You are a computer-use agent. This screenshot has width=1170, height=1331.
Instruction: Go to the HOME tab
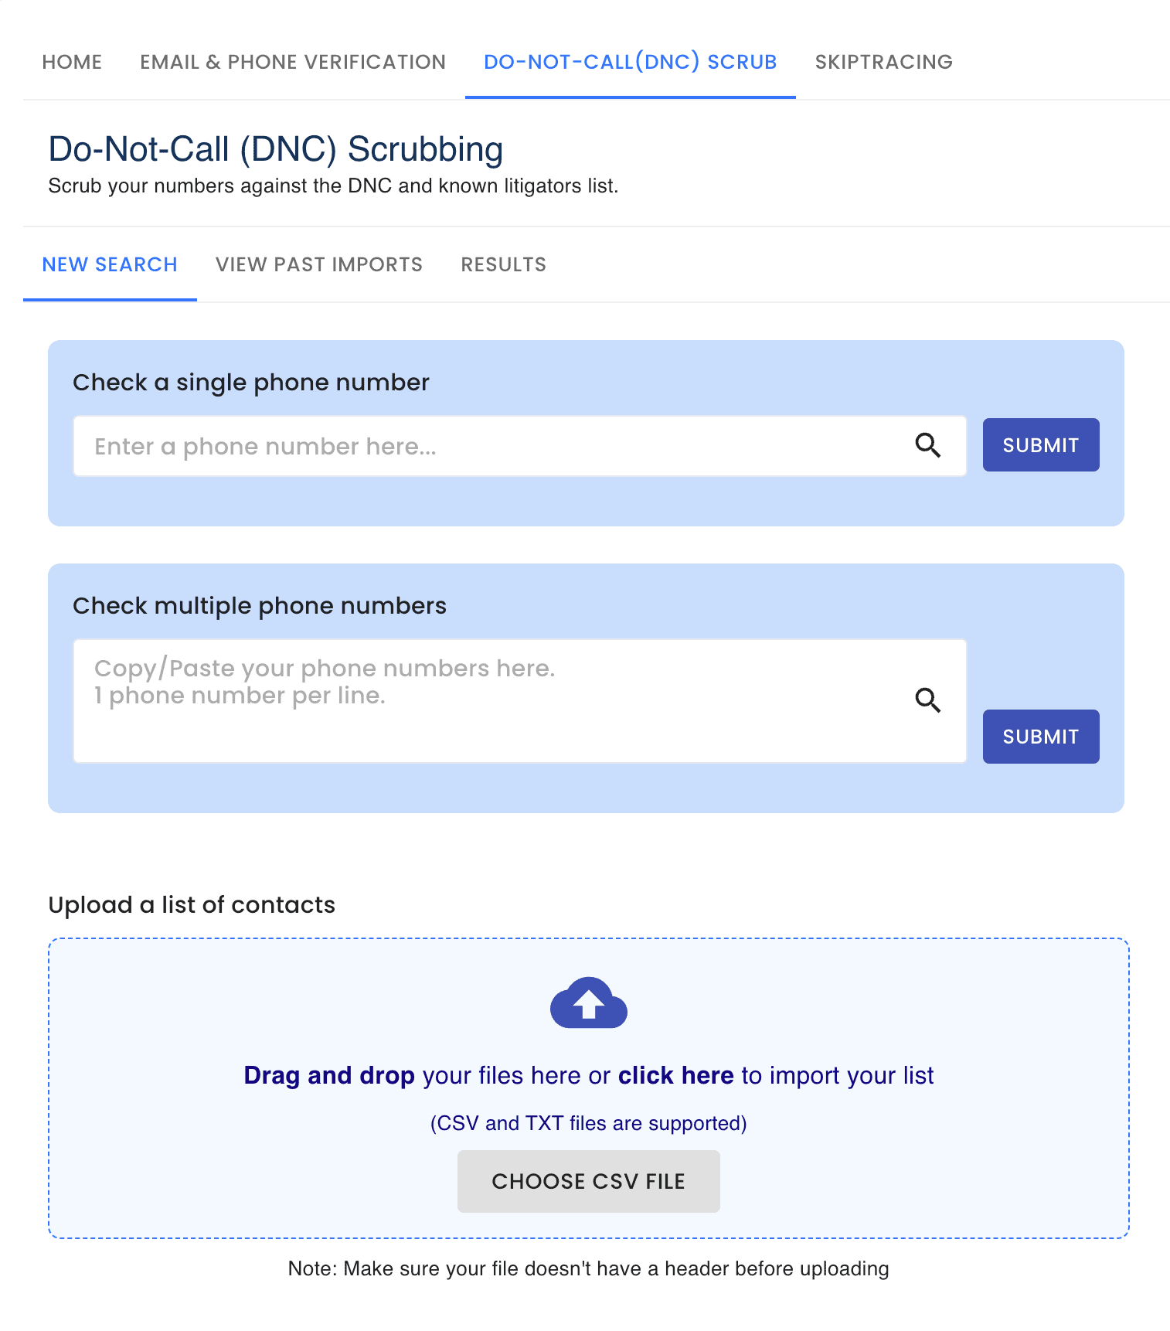72,62
